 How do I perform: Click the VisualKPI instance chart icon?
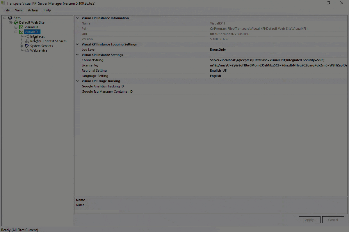click(x=21, y=27)
